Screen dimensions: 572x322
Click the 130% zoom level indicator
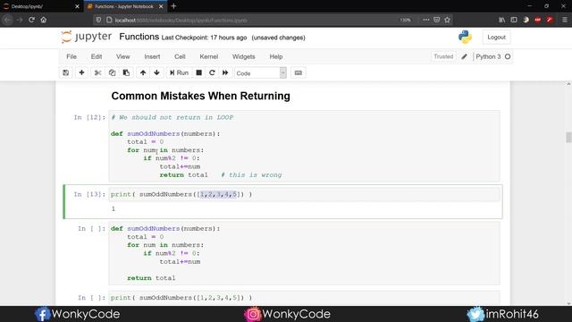click(405, 20)
